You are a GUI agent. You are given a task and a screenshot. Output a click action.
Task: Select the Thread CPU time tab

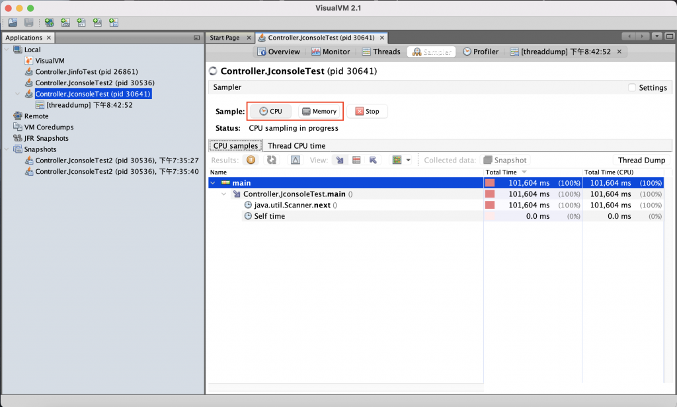click(297, 146)
